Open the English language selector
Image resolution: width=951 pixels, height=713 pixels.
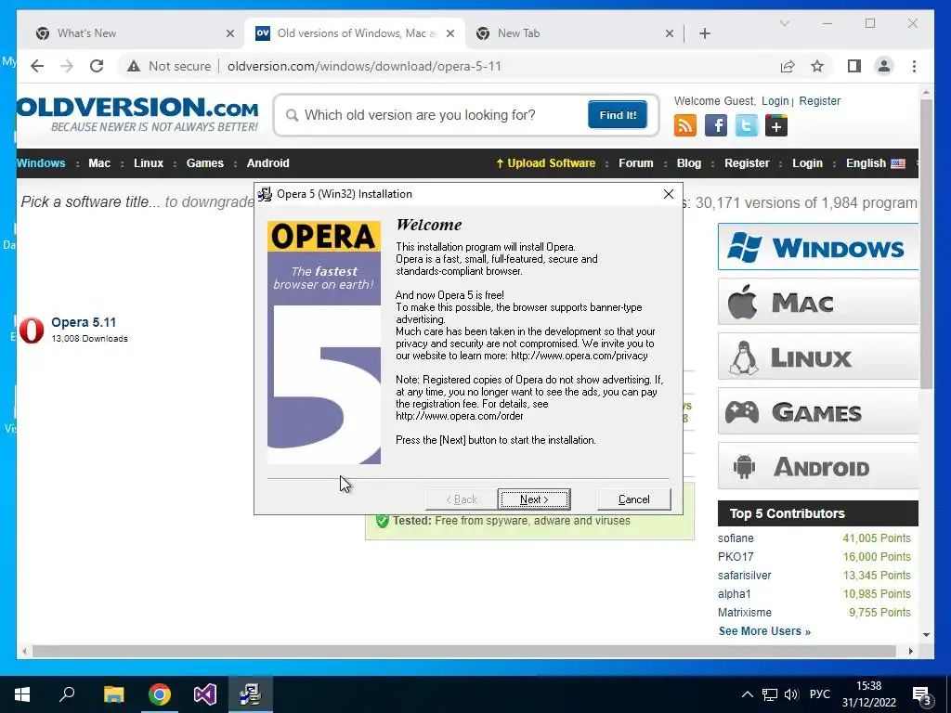click(875, 163)
